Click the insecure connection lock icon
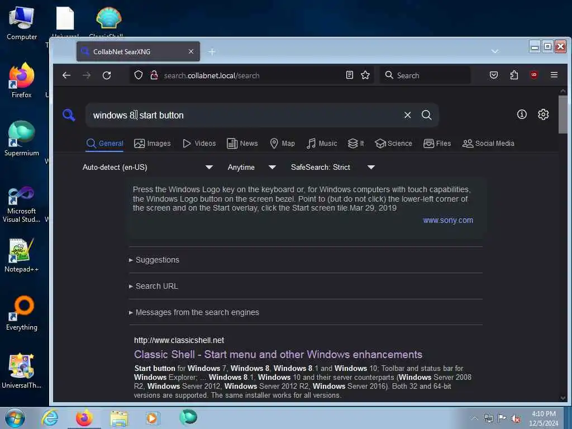 click(154, 75)
